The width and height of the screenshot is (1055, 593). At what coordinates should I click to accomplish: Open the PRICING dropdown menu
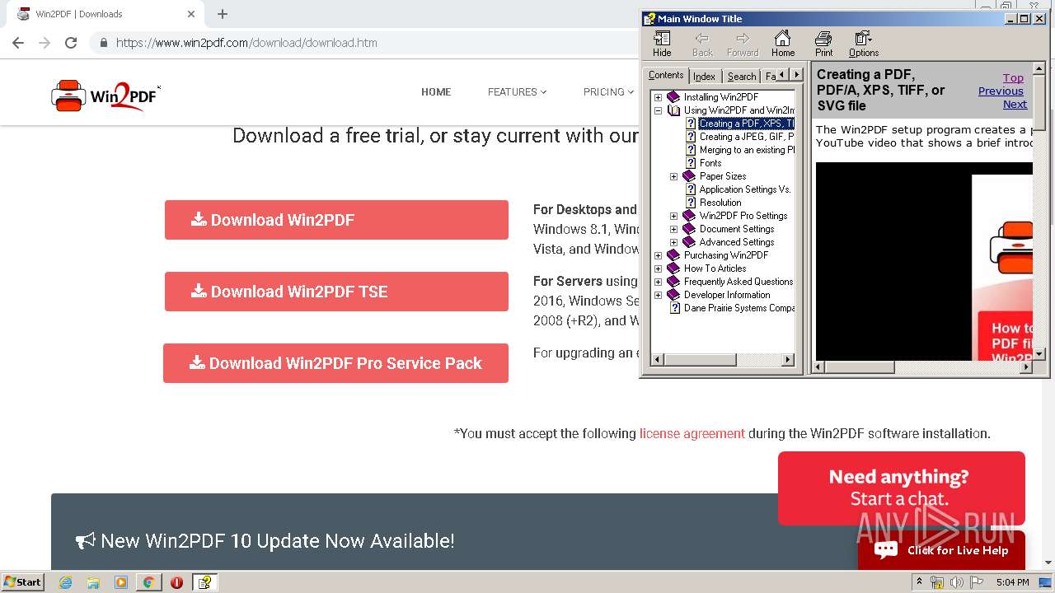tap(608, 92)
